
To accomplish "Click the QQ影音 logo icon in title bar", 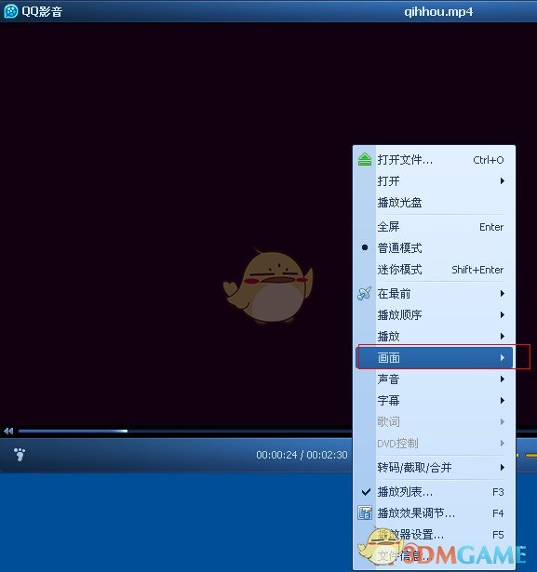I will click(10, 11).
